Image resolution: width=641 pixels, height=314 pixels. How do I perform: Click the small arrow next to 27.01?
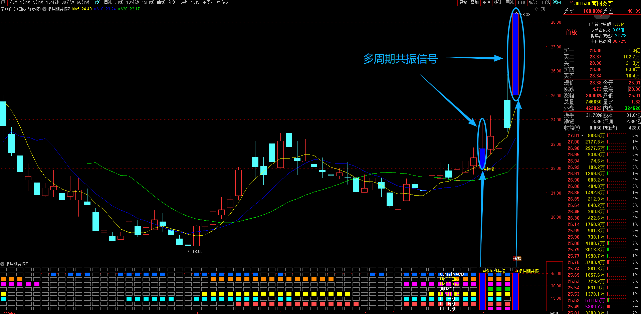[582, 136]
